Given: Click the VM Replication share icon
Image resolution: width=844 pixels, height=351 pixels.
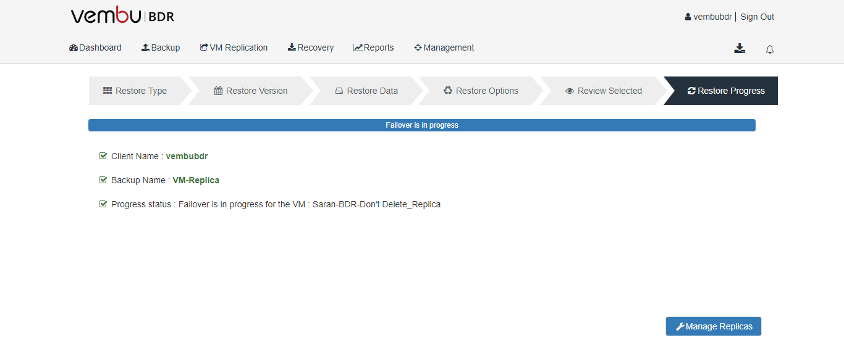Looking at the screenshot, I should 204,47.
